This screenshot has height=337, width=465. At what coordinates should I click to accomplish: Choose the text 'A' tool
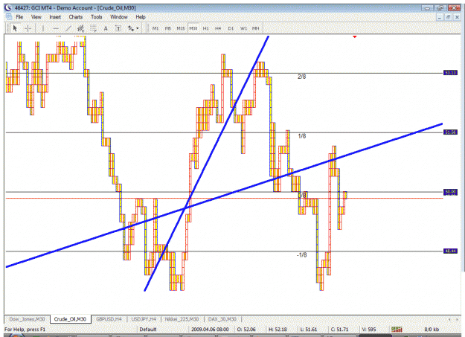[106, 28]
